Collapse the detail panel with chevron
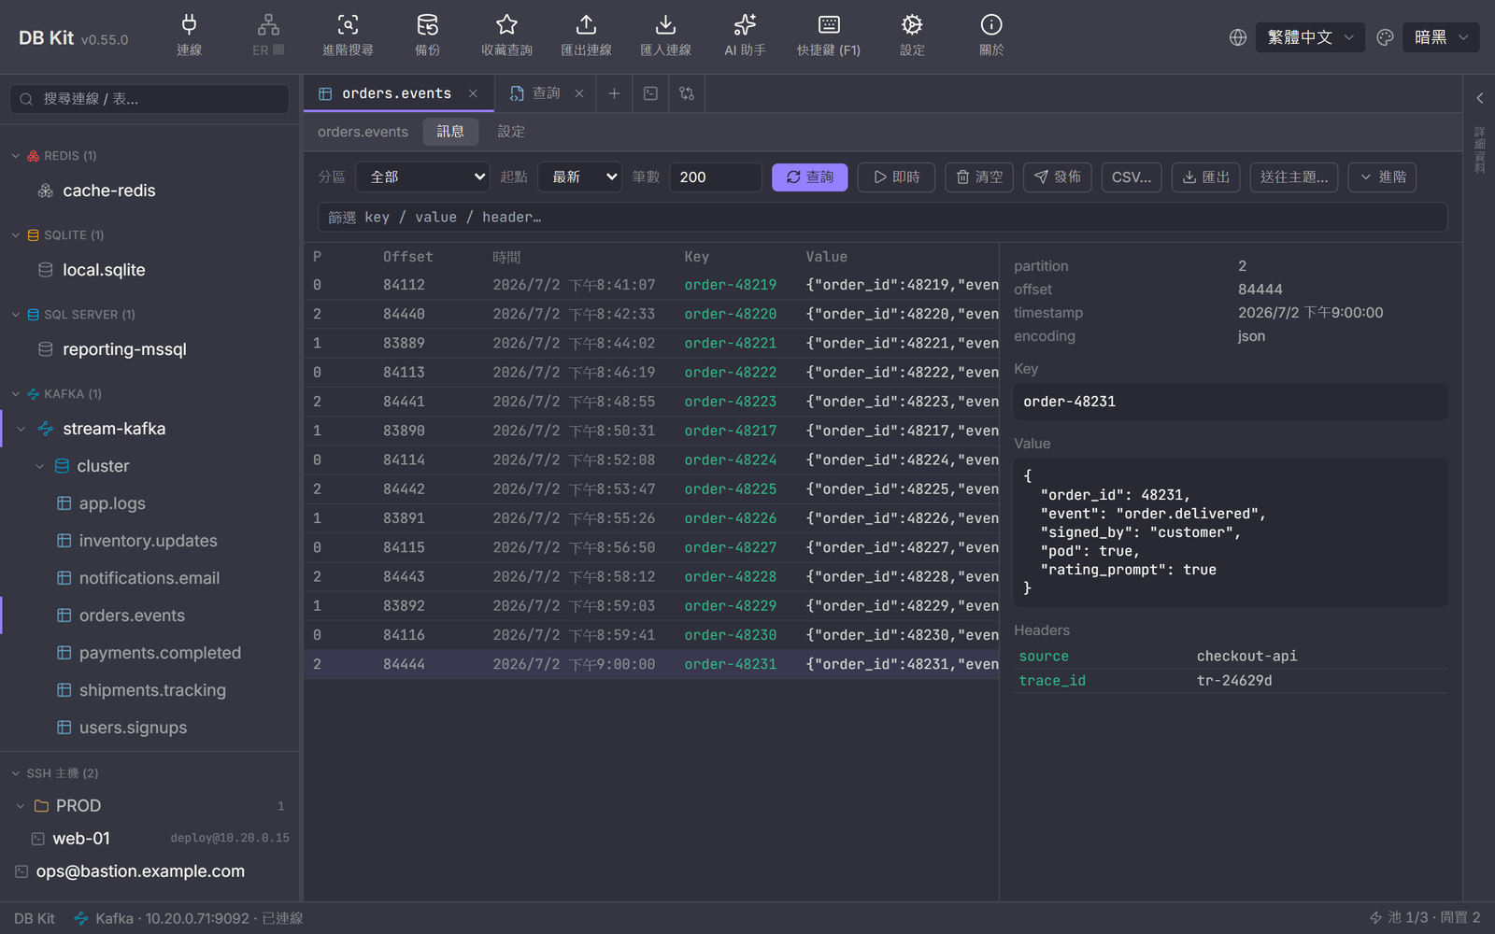 1479,98
